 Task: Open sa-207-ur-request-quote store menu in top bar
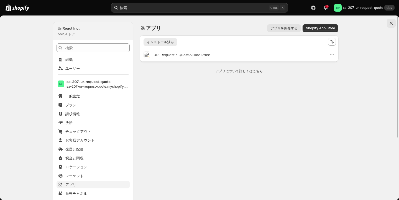[364, 8]
